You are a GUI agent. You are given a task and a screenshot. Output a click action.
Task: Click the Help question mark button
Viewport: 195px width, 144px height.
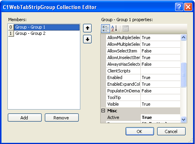(x=179, y=7)
